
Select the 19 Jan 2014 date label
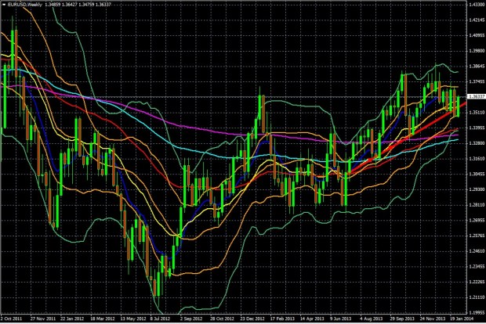pyautogui.click(x=459, y=319)
